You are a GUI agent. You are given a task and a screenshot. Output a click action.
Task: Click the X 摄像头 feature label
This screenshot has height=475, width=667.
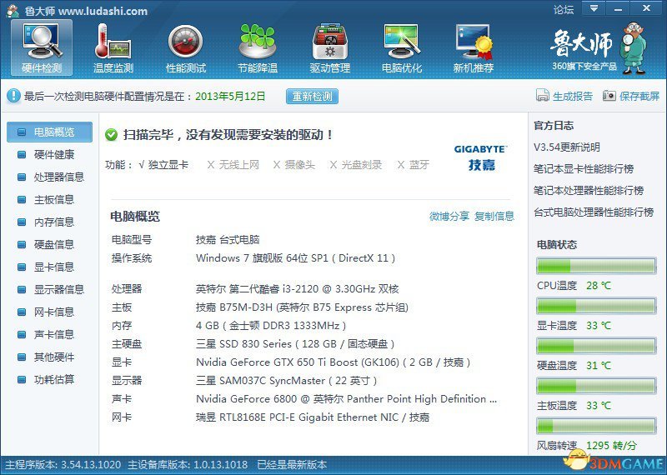294,165
